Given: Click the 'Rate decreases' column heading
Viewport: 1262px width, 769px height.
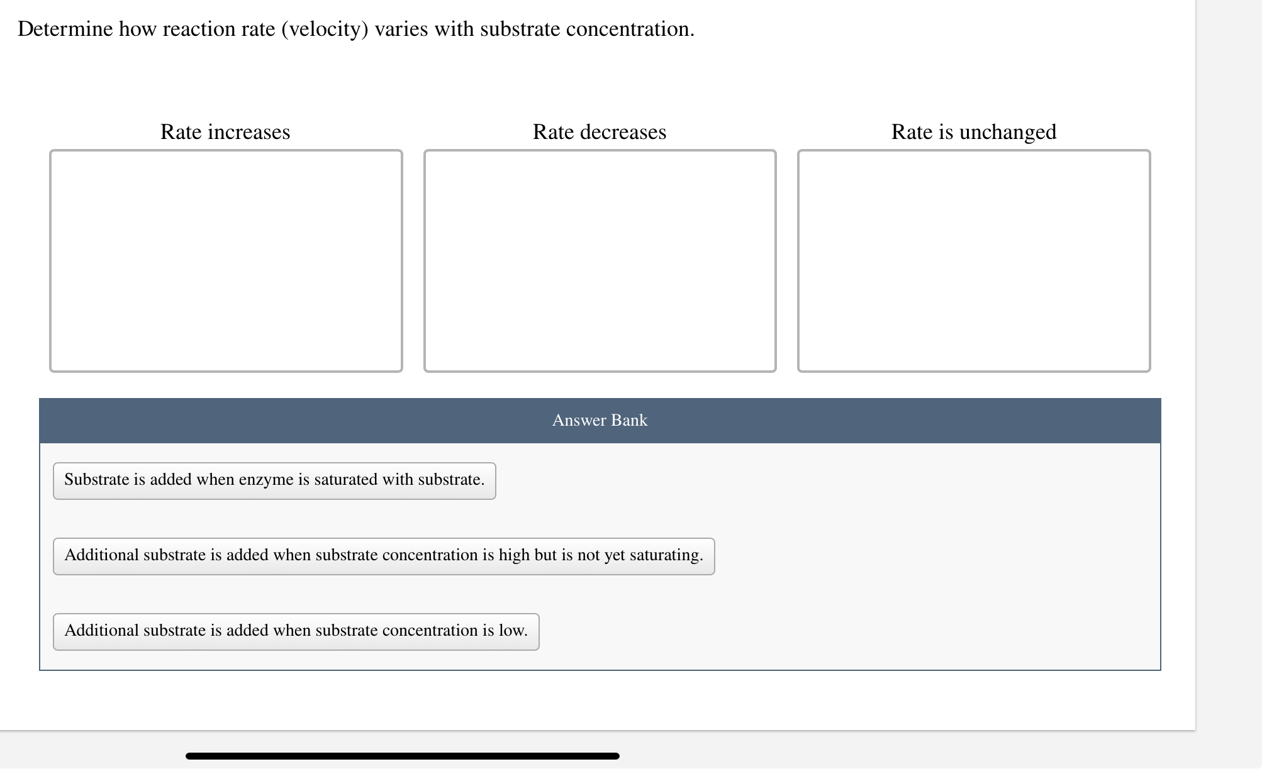Looking at the screenshot, I should click(599, 132).
